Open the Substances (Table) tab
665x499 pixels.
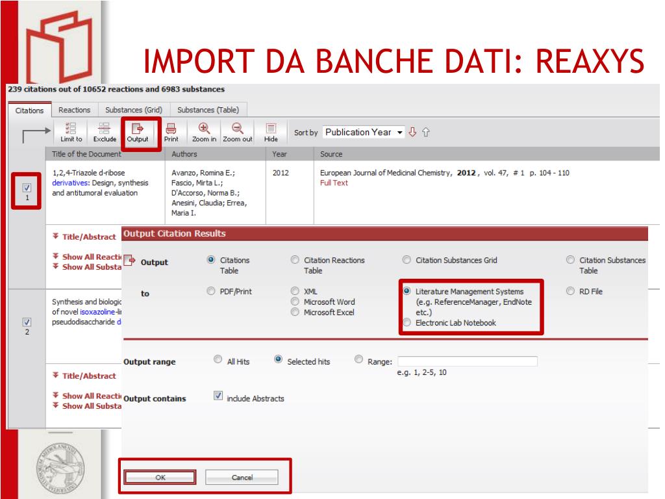click(208, 110)
